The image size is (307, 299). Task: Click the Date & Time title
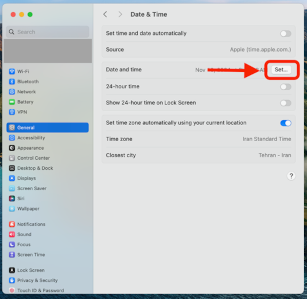(x=149, y=14)
